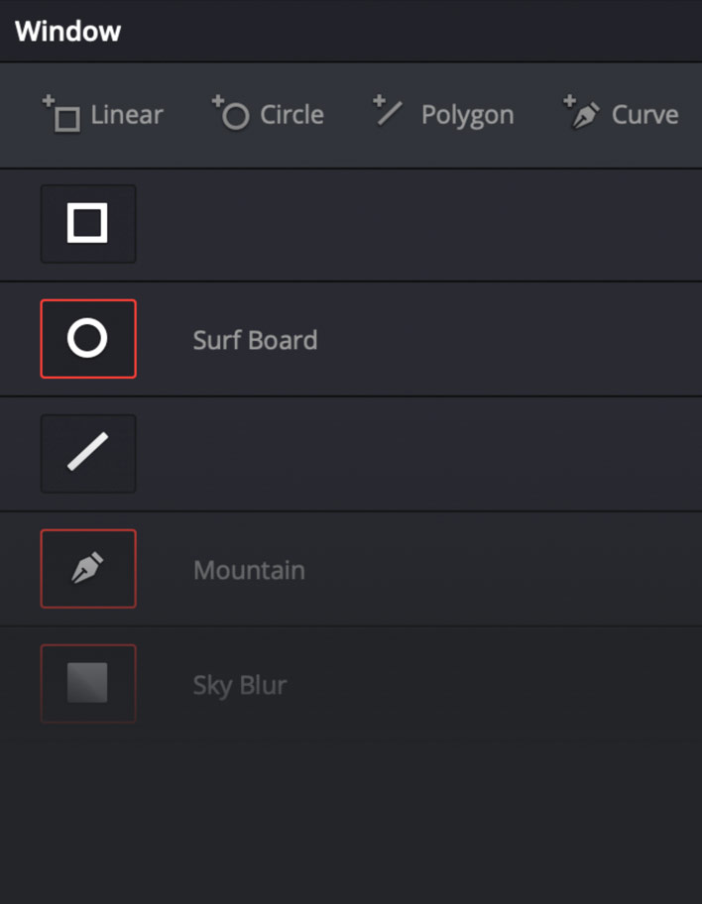The width and height of the screenshot is (702, 904).
Task: Select the Sky Blur window name
Action: pos(240,685)
